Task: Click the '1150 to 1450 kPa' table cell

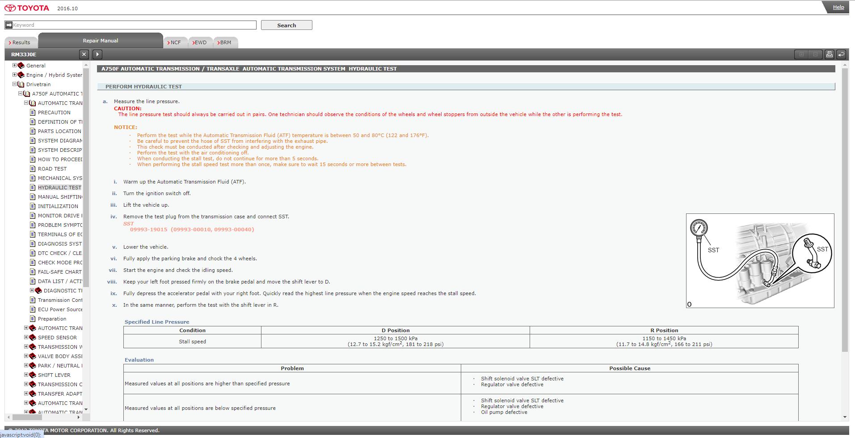Action: coord(664,342)
